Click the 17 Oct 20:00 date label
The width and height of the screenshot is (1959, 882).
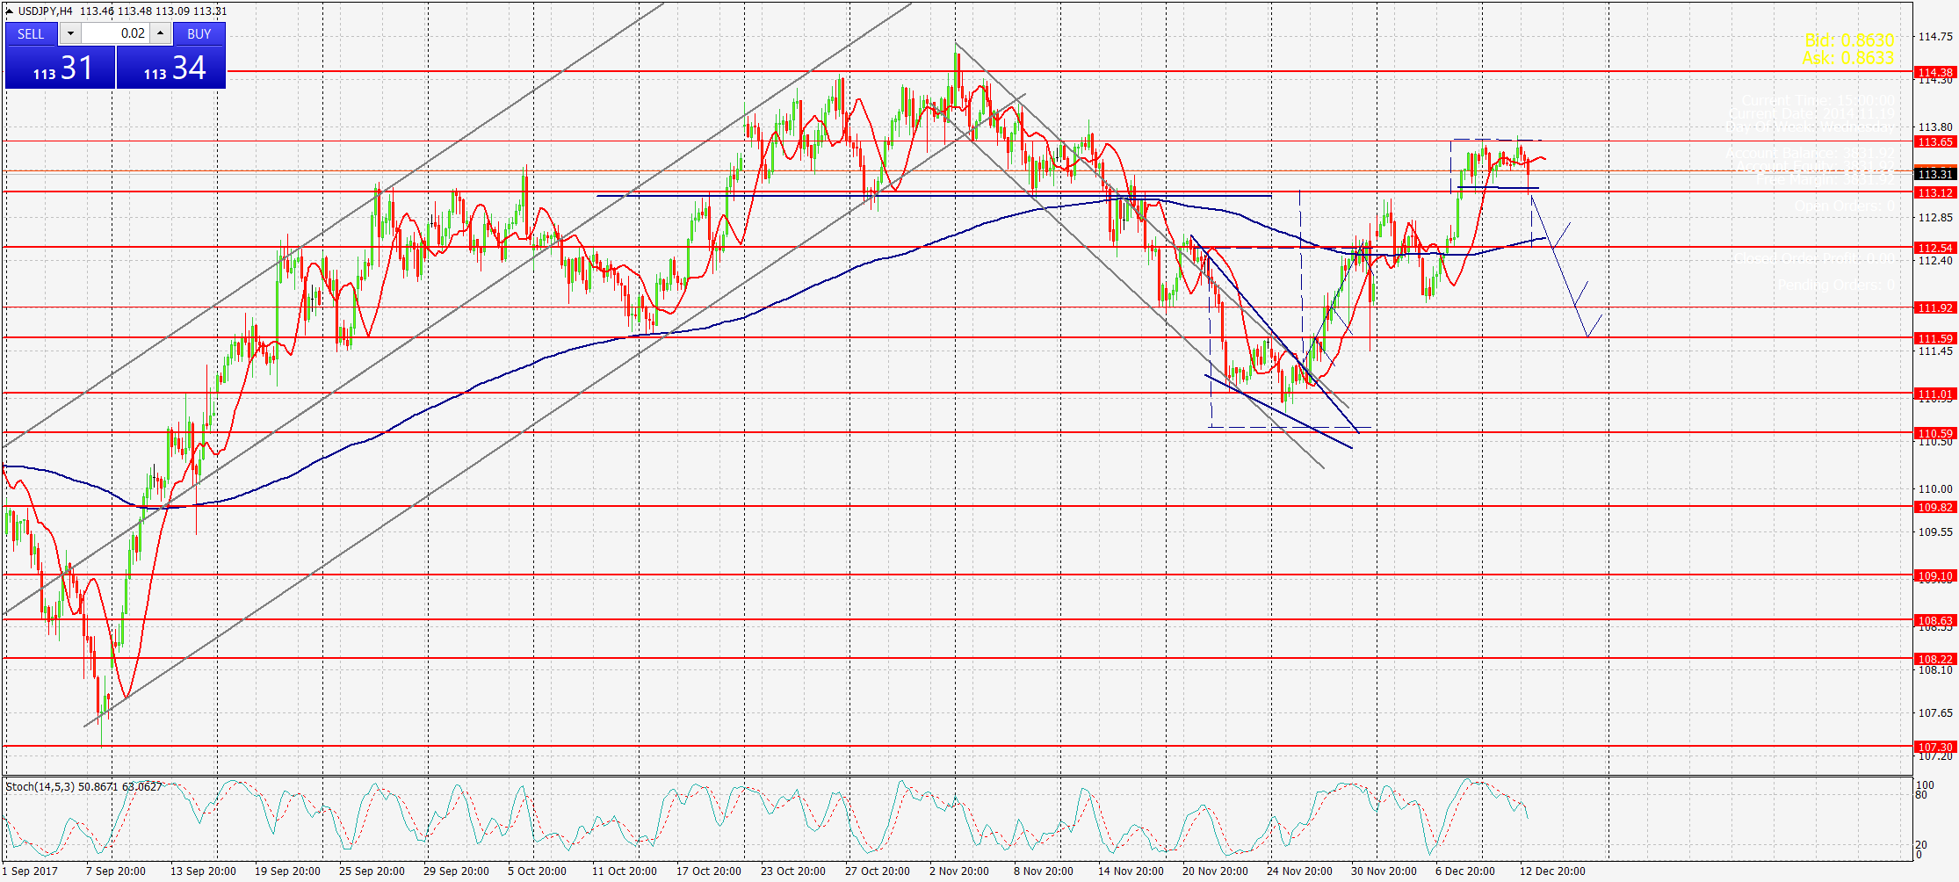[x=709, y=871]
